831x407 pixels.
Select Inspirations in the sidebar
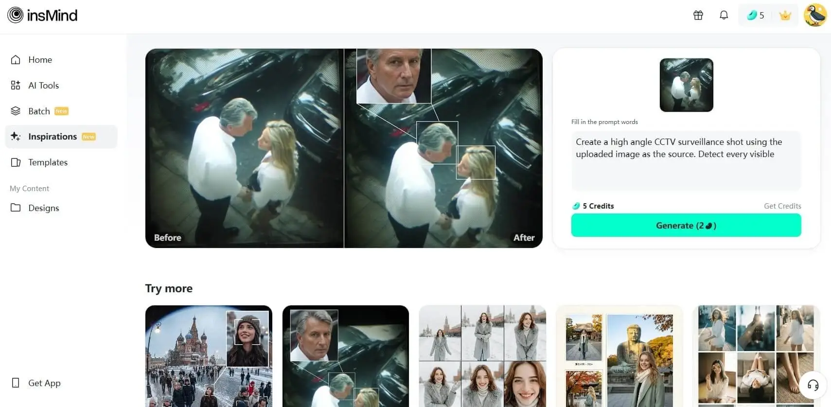point(53,137)
